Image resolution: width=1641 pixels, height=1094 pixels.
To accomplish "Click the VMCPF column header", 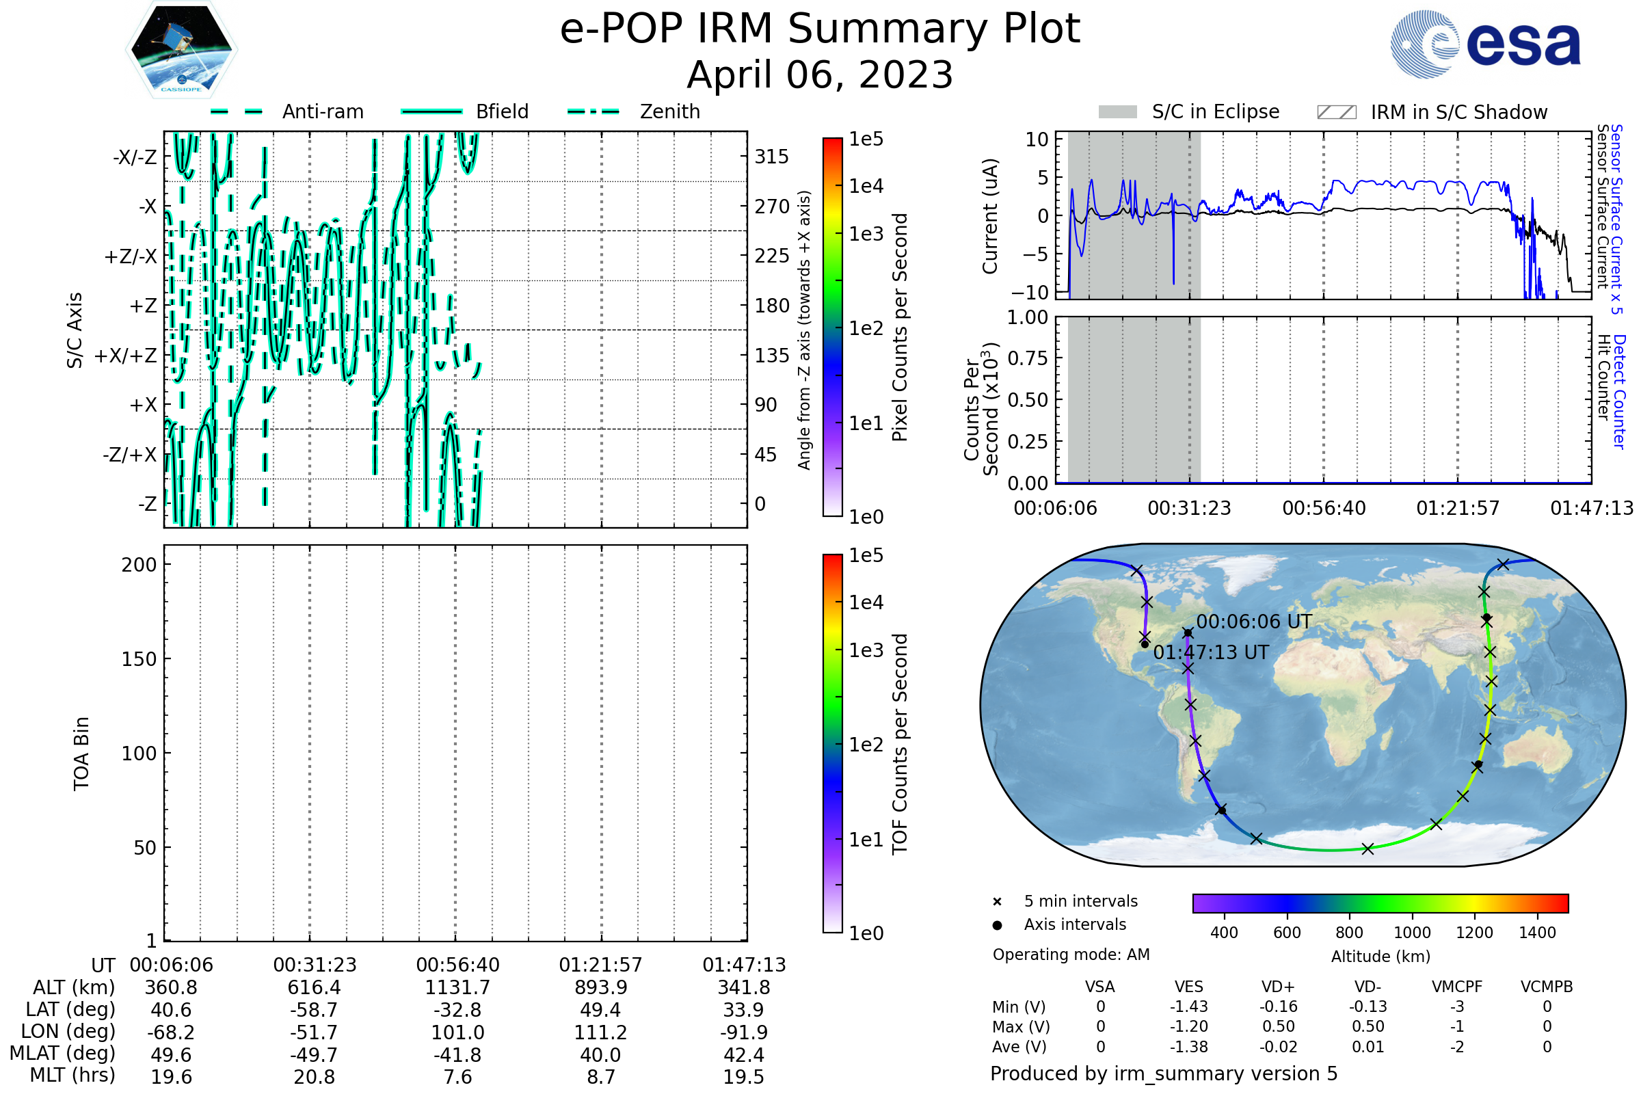I will point(1457,987).
